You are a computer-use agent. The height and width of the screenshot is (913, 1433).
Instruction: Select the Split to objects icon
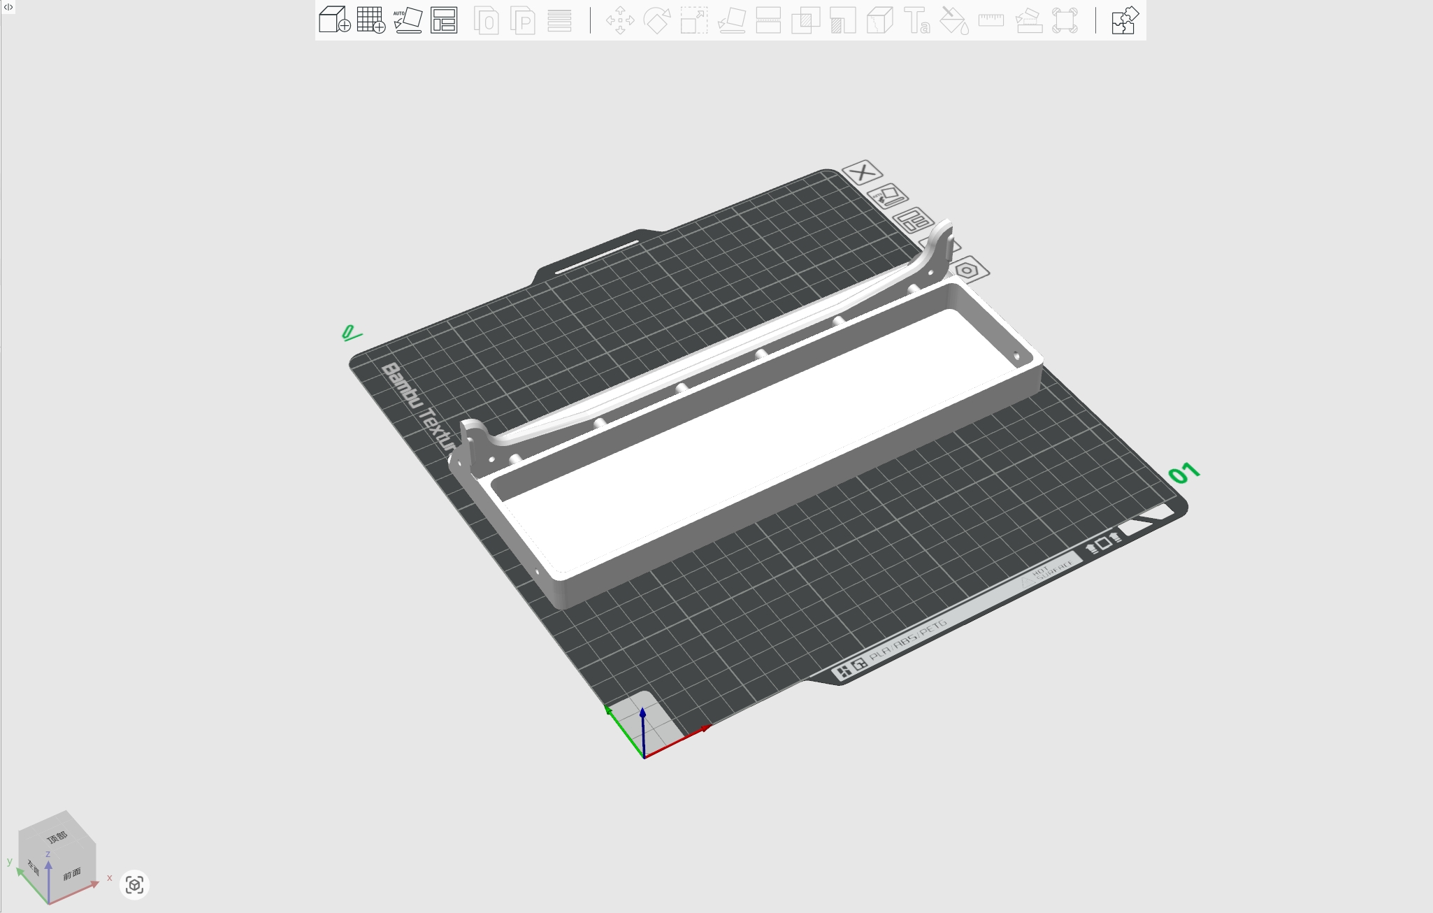click(487, 20)
